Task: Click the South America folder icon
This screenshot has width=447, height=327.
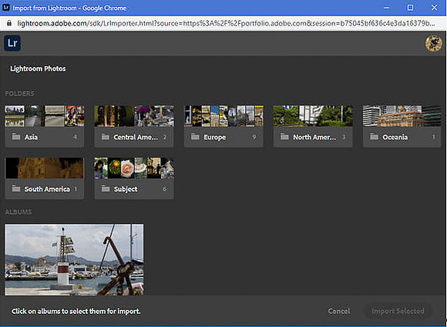Action: tap(16, 189)
